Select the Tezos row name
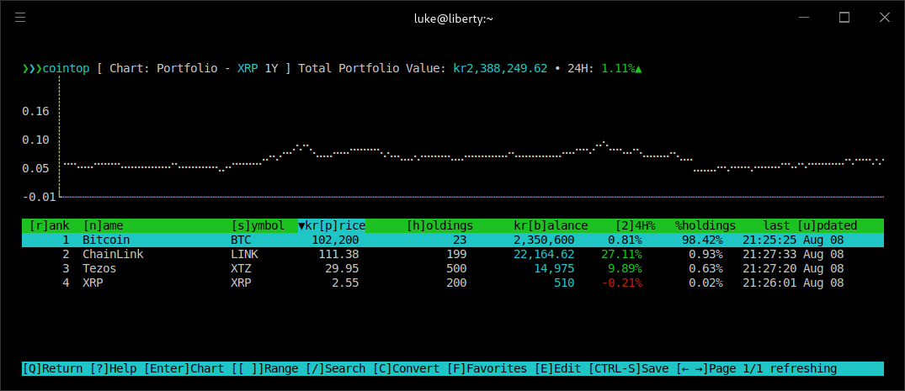 99,269
